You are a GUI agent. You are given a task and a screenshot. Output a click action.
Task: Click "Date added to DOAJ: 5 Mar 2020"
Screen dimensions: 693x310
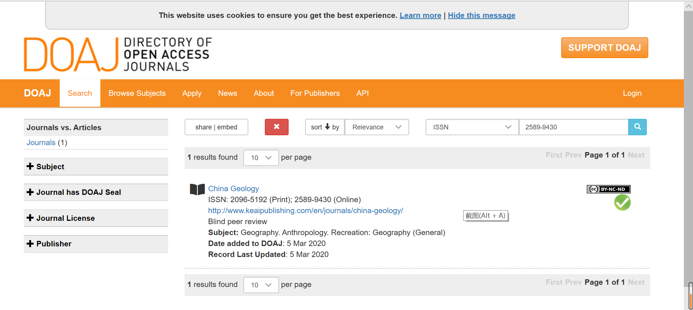pyautogui.click(x=267, y=243)
